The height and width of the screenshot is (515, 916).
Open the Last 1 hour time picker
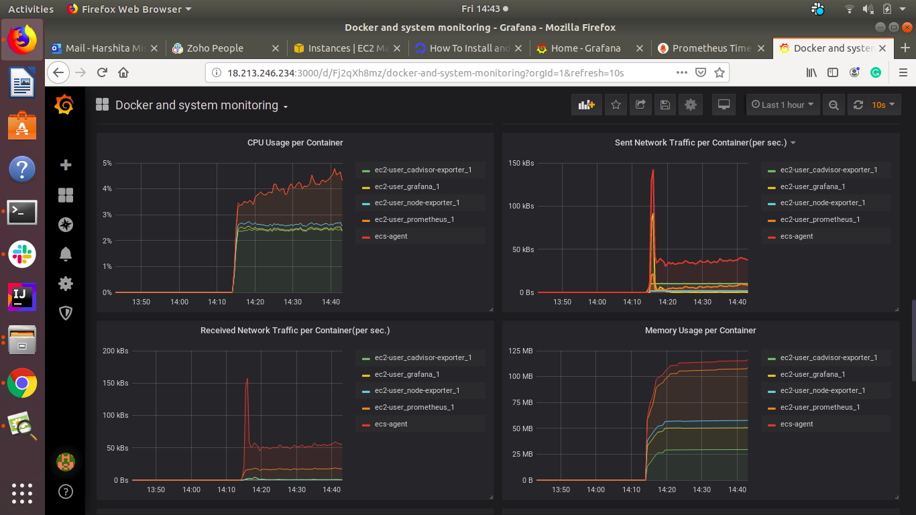point(783,105)
